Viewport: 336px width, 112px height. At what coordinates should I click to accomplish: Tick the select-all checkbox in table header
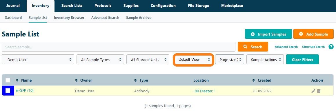click(x=8, y=80)
